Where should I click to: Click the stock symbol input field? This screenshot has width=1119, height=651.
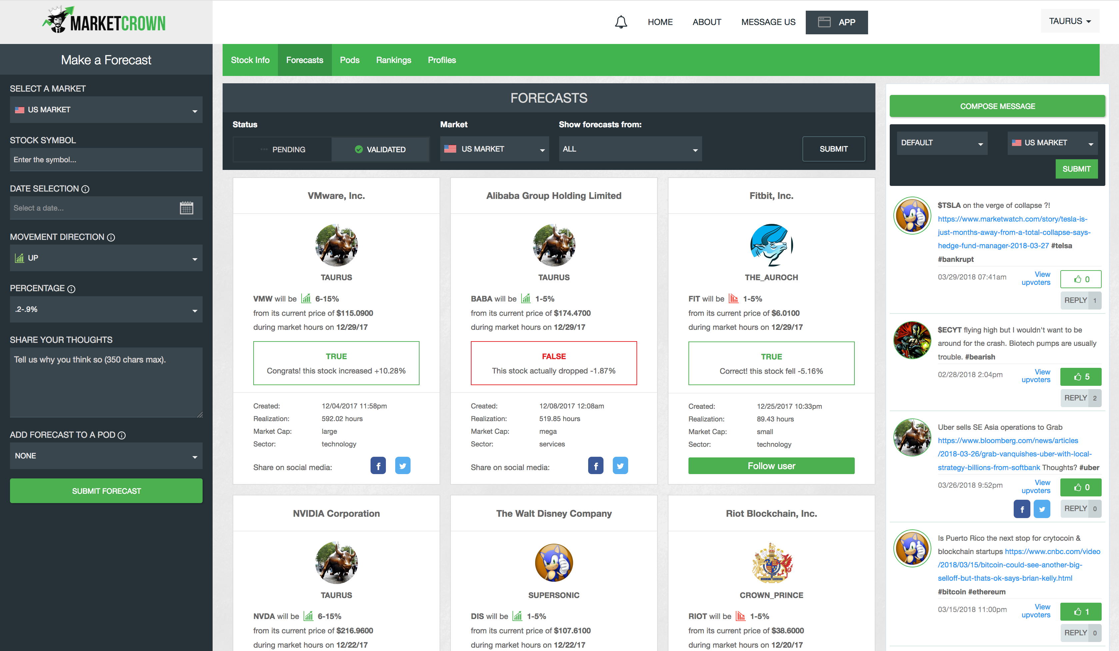(106, 160)
